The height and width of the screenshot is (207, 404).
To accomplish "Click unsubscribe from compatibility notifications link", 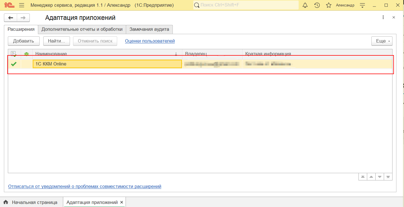I will click(x=85, y=187).
